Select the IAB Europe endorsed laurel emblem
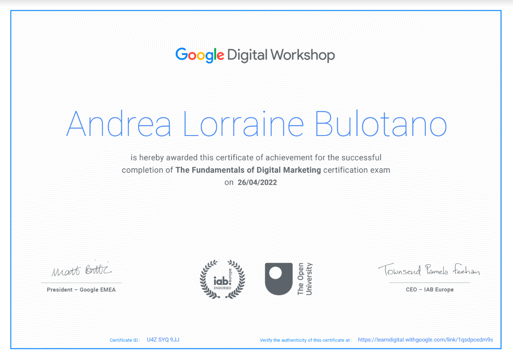Viewport: 513px width, 360px height. [222, 280]
